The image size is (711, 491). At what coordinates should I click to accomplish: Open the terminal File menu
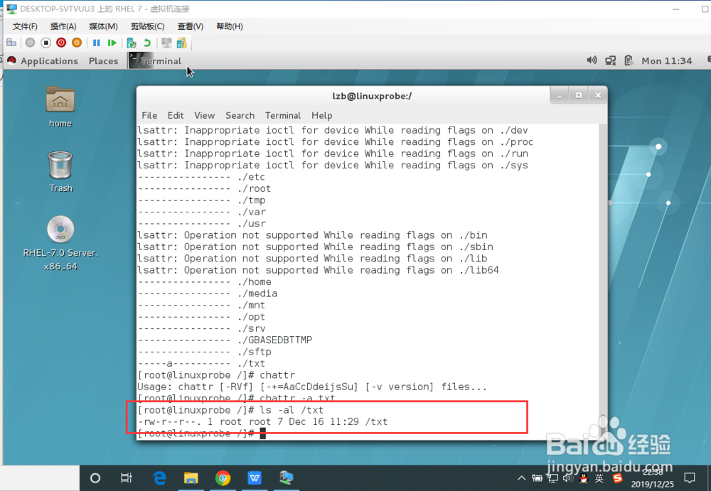149,116
